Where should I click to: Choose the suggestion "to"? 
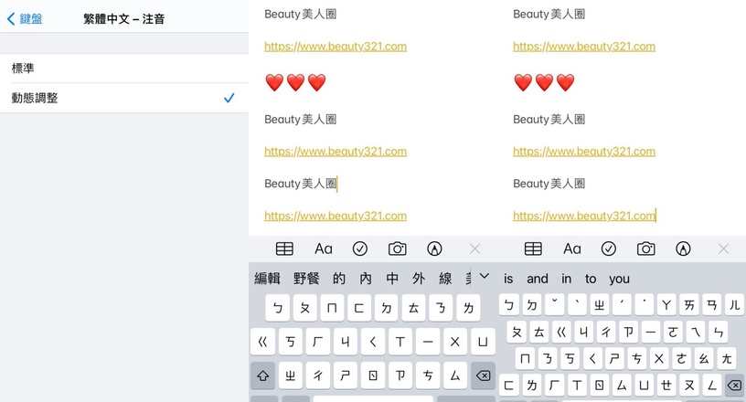591,279
